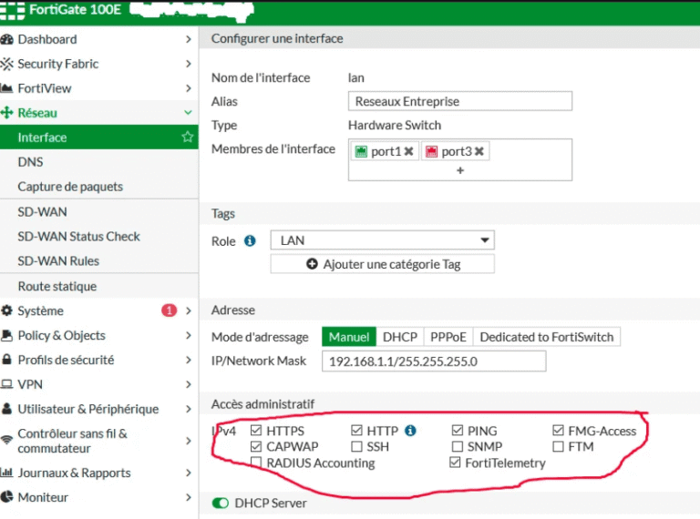
Task: Expand the VPN chevron
Action: 189,384
